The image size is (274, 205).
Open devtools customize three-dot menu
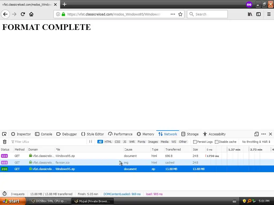tap(264, 134)
